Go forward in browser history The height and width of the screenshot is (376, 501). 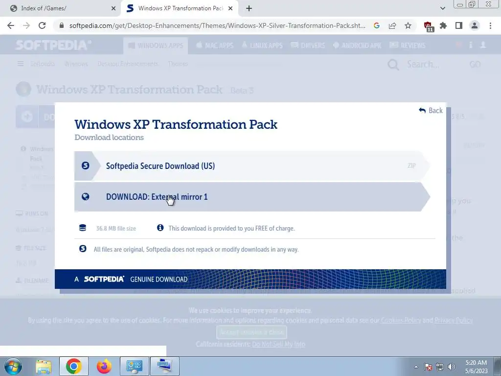click(26, 25)
